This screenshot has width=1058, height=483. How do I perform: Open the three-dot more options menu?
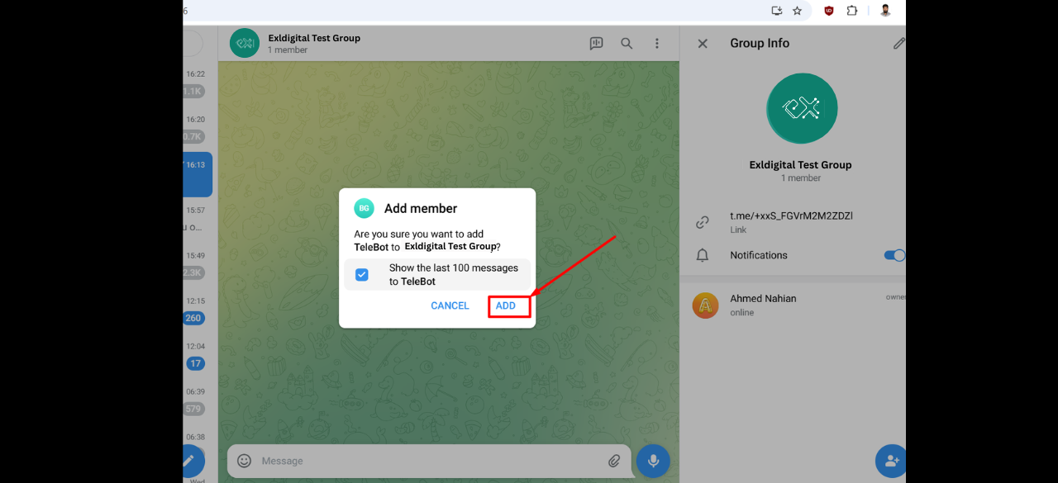(657, 44)
